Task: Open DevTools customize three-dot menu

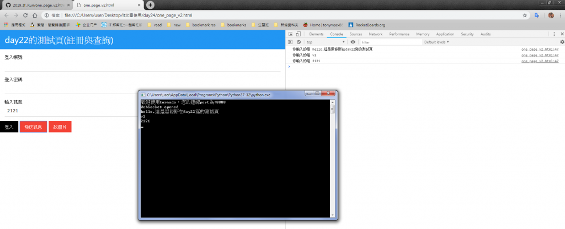Action: pos(555,34)
